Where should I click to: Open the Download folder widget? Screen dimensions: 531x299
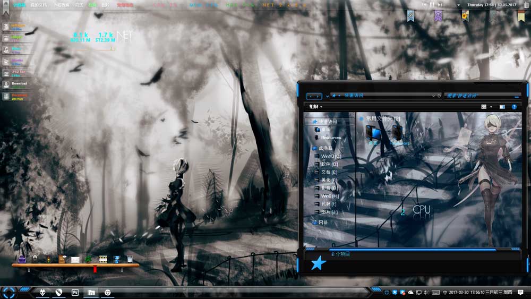15,84
